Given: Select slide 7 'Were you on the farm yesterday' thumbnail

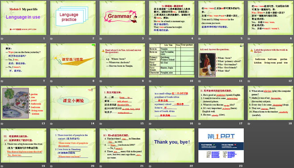Looking at the screenshot, I should pos(24,60).
